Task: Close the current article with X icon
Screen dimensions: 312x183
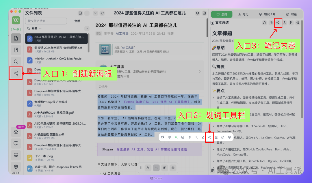Action: click(96, 13)
